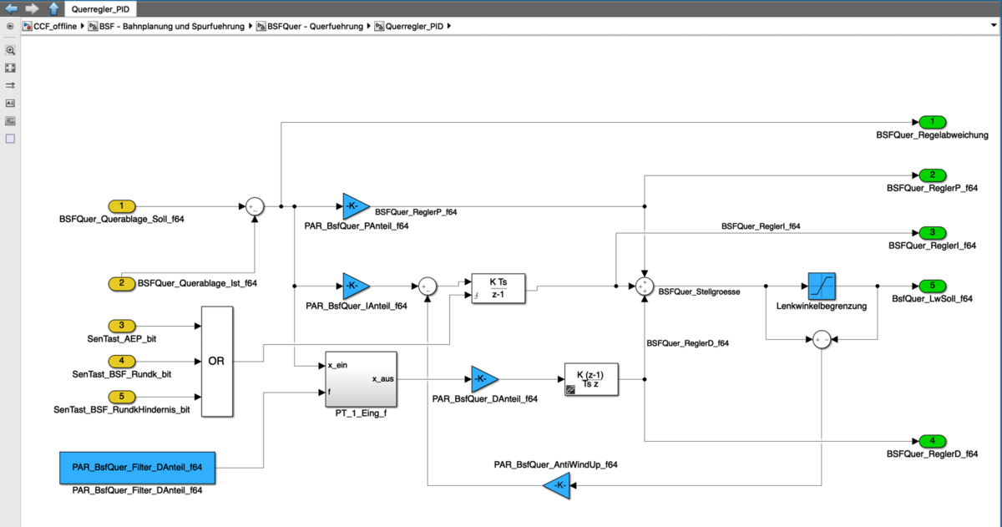Select the OR logic block
This screenshot has width=1002, height=527.
[216, 362]
